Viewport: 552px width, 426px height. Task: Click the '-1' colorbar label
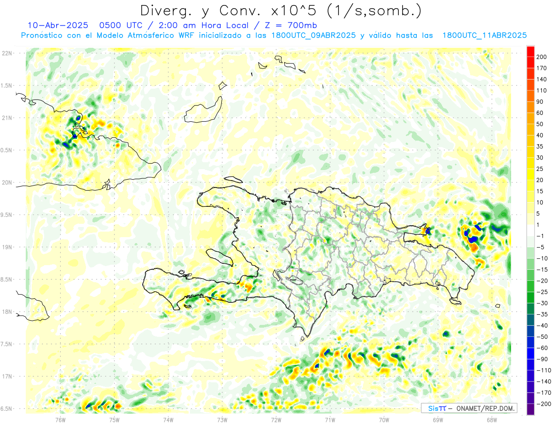point(540,236)
